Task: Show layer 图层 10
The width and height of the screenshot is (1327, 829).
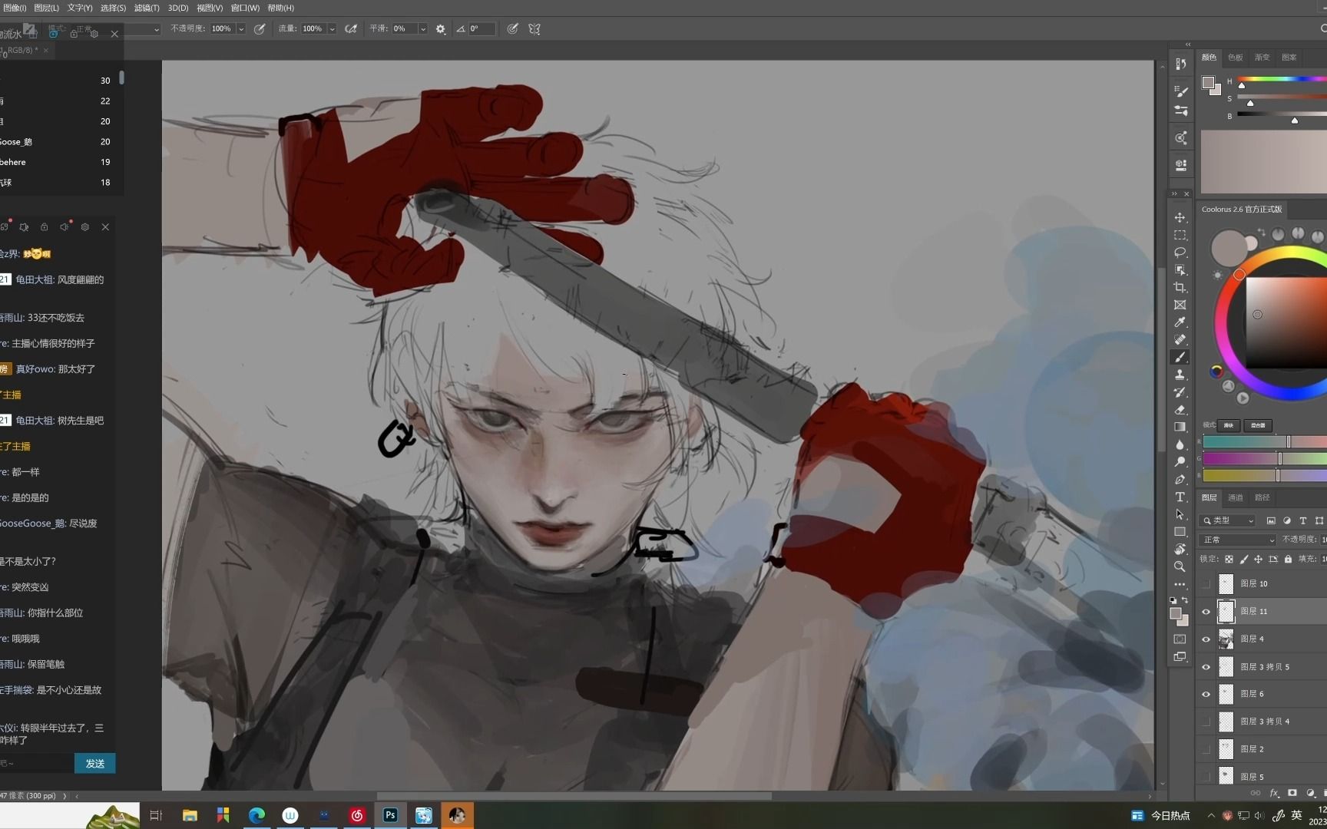Action: (x=1206, y=584)
